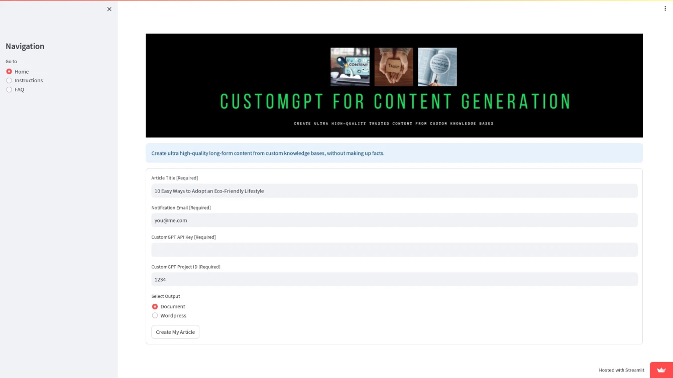The height and width of the screenshot is (378, 673).
Task: Click the blue info message about long-form content
Action: (394, 153)
